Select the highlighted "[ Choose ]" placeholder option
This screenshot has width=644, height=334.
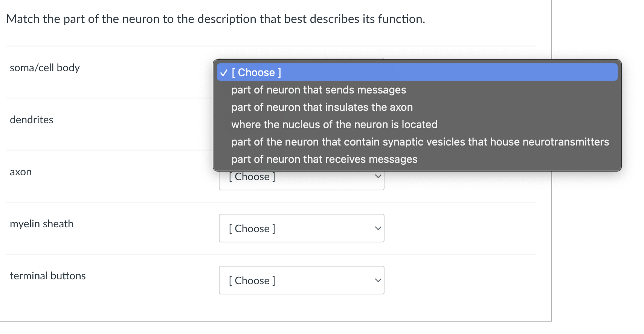click(256, 72)
